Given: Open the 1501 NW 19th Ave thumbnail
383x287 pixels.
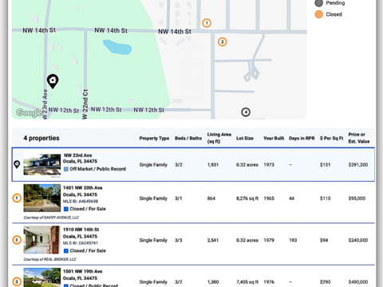Looking at the screenshot, I should [x=42, y=277].
